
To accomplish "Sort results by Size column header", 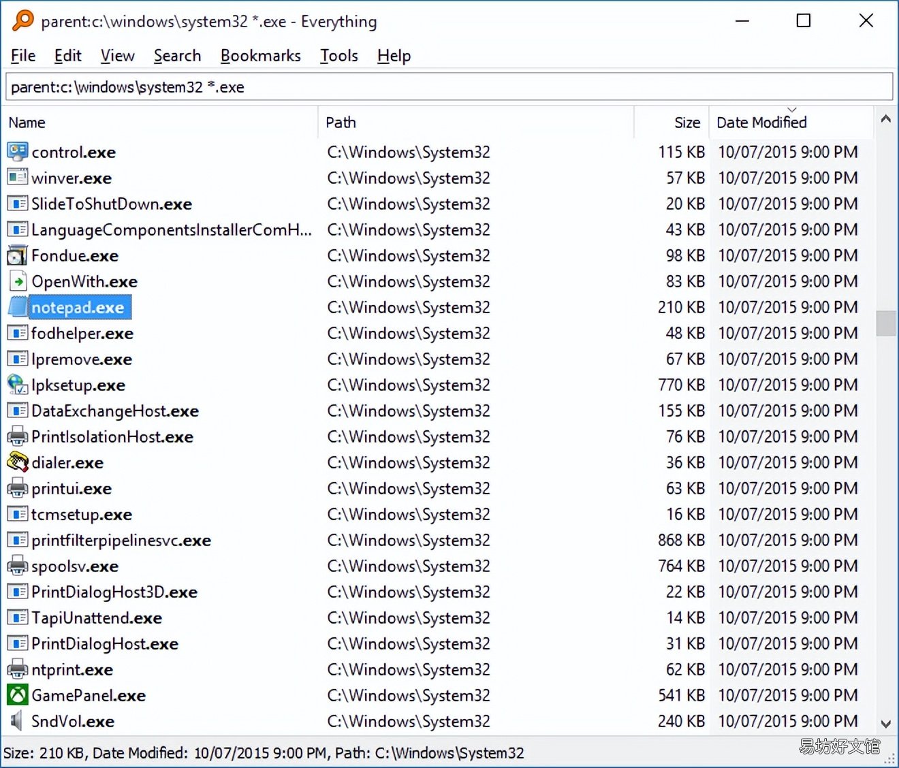I will pyautogui.click(x=672, y=123).
